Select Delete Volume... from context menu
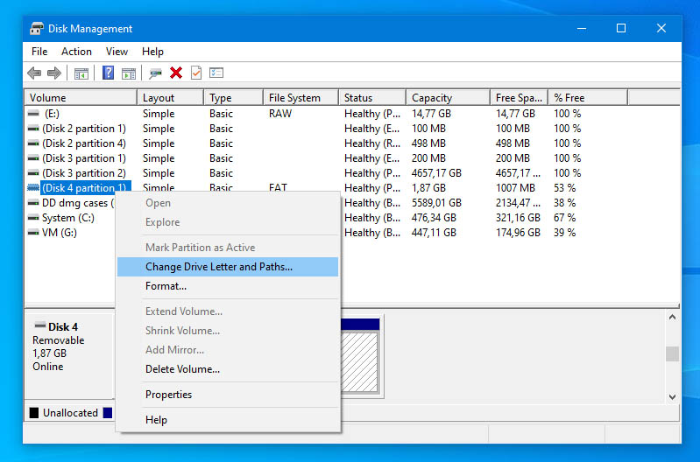This screenshot has width=700, height=462. tap(182, 369)
